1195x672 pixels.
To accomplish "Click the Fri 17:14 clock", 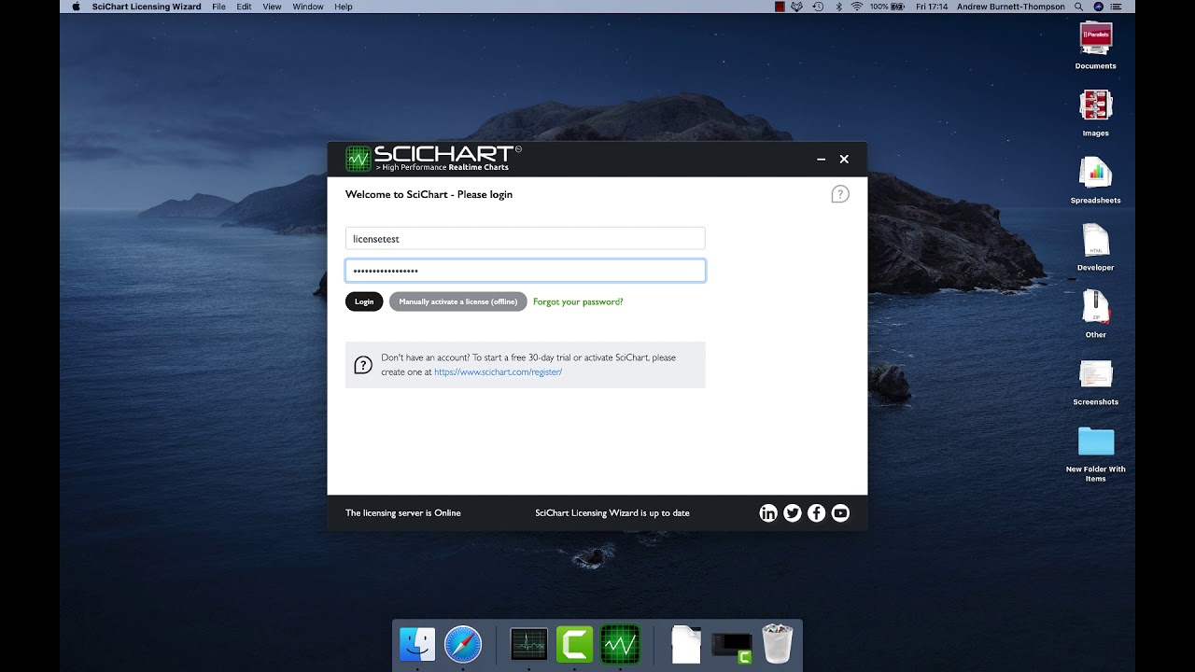I will [x=932, y=7].
